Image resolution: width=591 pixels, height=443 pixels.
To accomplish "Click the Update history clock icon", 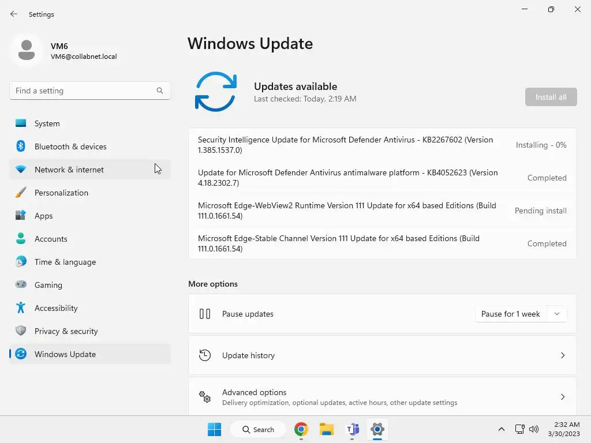I will coord(205,355).
